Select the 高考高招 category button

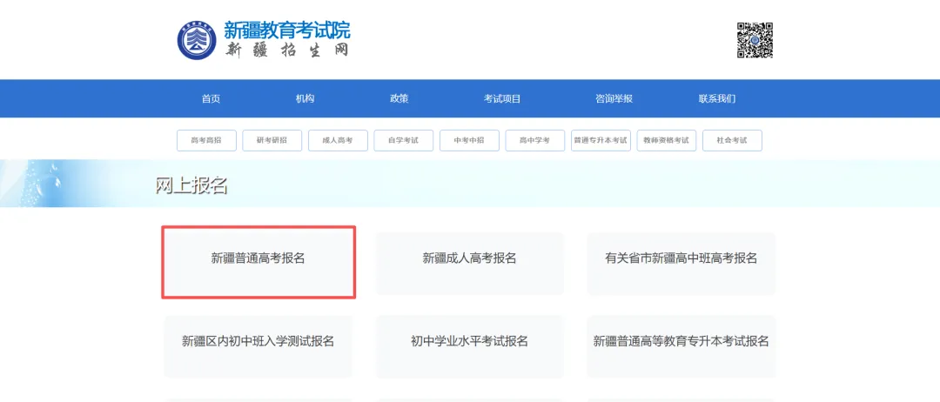206,140
